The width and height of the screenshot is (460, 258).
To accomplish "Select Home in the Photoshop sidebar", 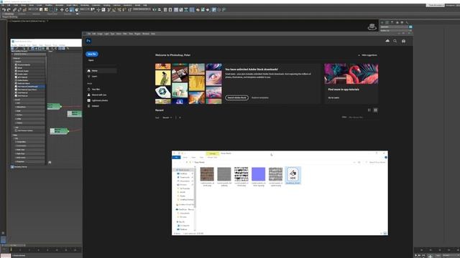I will [101, 71].
